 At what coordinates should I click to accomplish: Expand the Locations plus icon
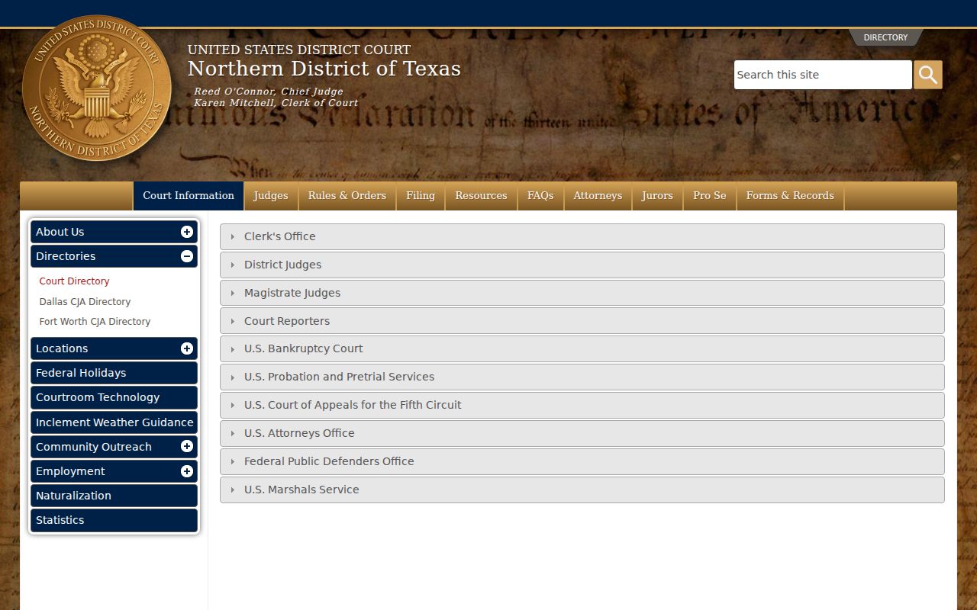pos(187,348)
